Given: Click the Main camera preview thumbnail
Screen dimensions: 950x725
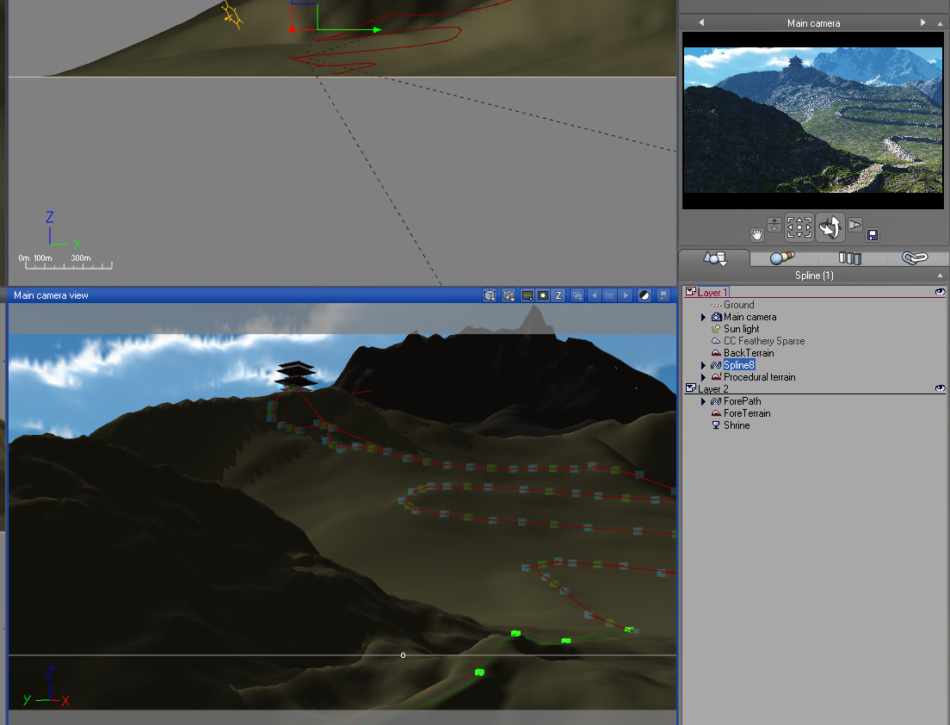Looking at the screenshot, I should pos(813,120).
